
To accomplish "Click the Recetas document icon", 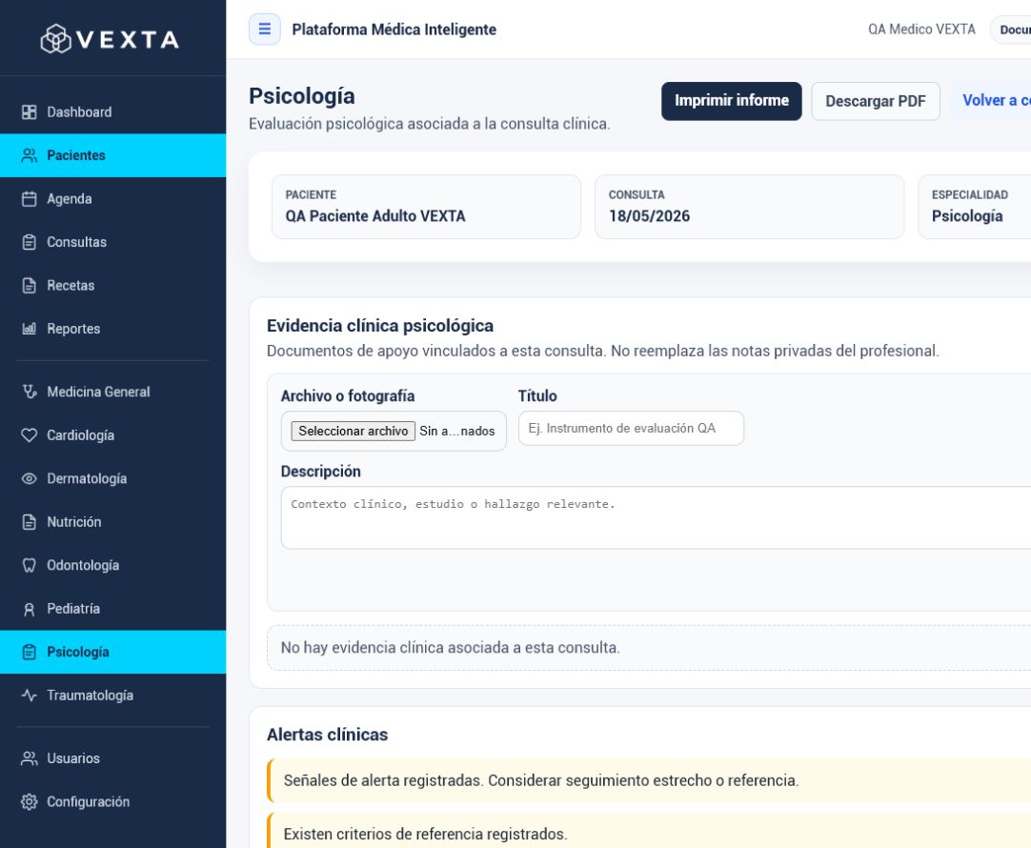I will 29,285.
